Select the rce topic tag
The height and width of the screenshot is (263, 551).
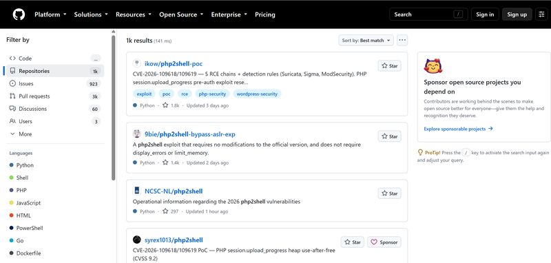click(x=185, y=94)
